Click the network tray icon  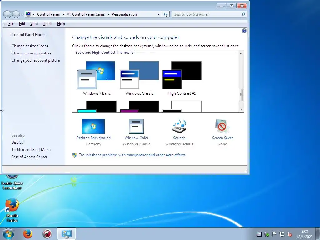tap(282, 234)
